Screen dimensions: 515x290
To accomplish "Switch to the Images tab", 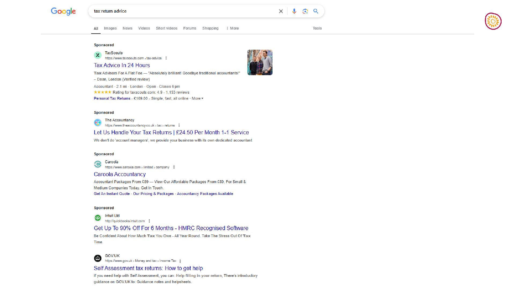I will click(x=110, y=28).
